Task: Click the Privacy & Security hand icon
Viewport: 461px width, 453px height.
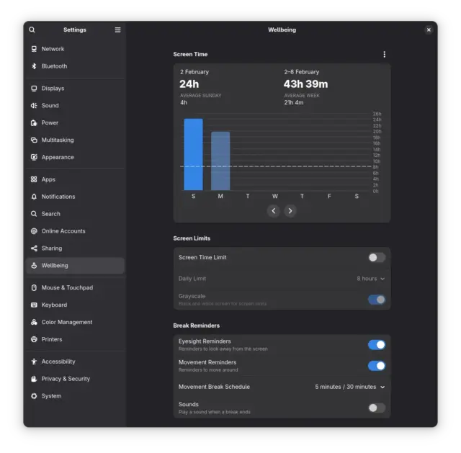Action: [x=34, y=379]
